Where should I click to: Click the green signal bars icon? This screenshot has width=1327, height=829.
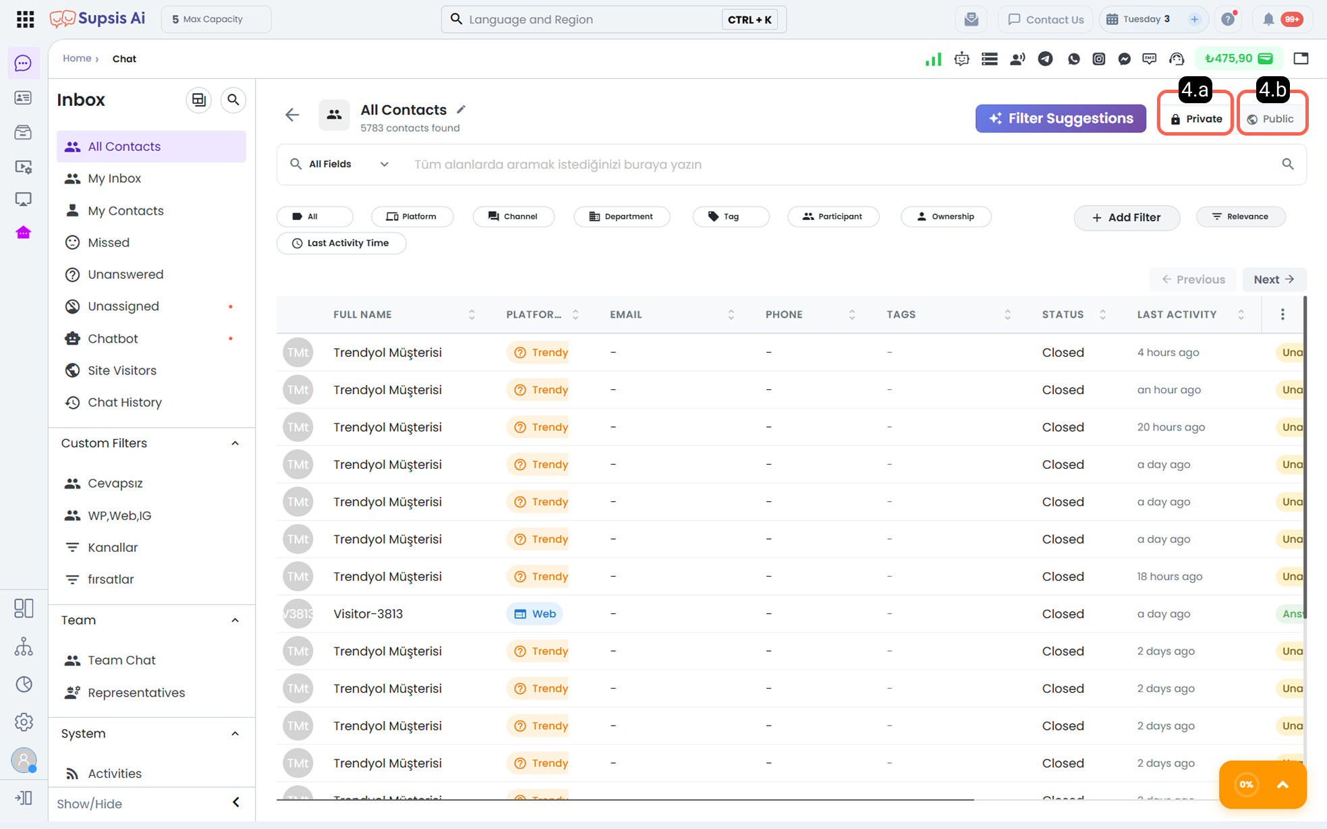pos(934,59)
